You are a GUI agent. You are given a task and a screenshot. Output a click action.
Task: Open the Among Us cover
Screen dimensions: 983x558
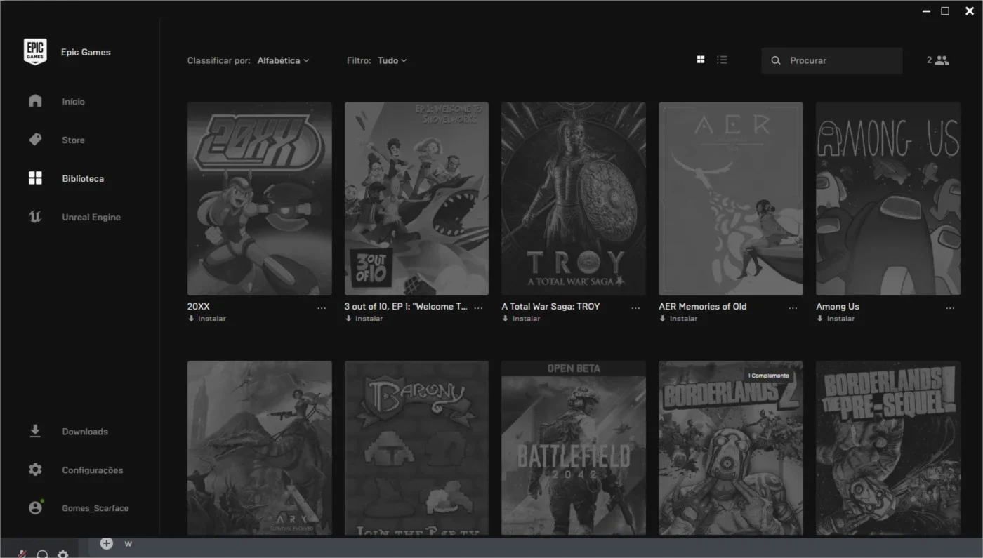pyautogui.click(x=888, y=199)
